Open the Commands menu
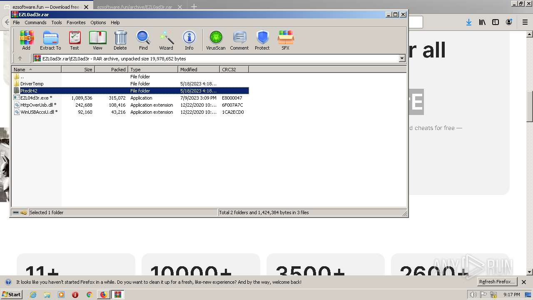Image resolution: width=533 pixels, height=300 pixels. click(x=35, y=22)
